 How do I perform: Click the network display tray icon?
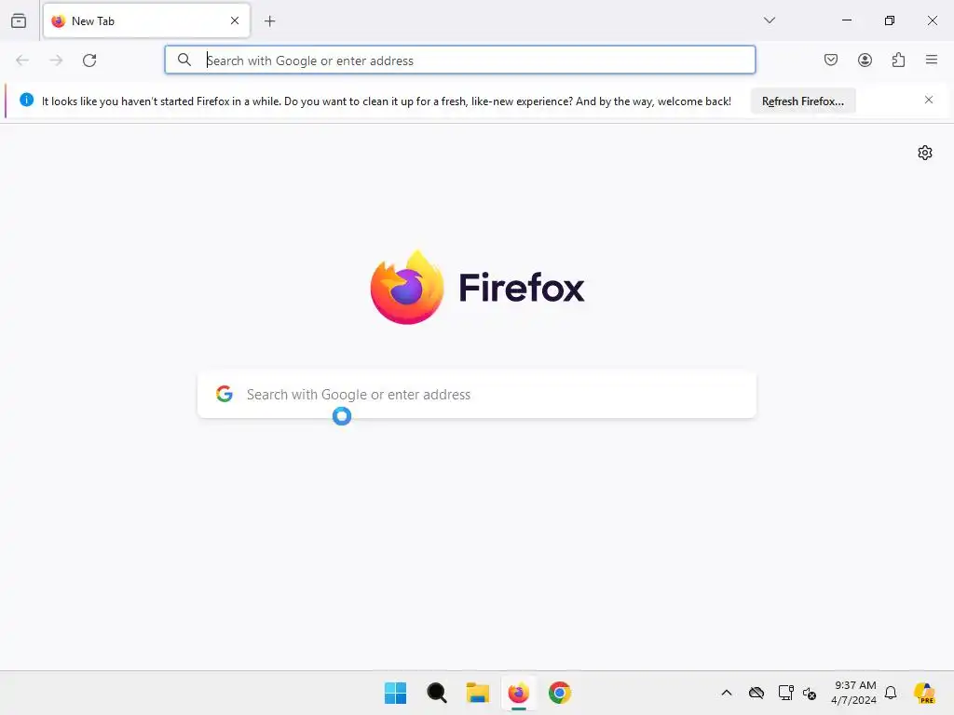coord(785,693)
